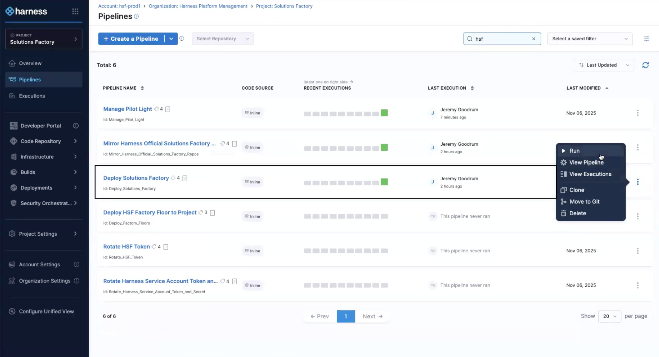659x357 pixels.
Task: Open more options for Manage Pilot Light
Action: [x=637, y=113]
